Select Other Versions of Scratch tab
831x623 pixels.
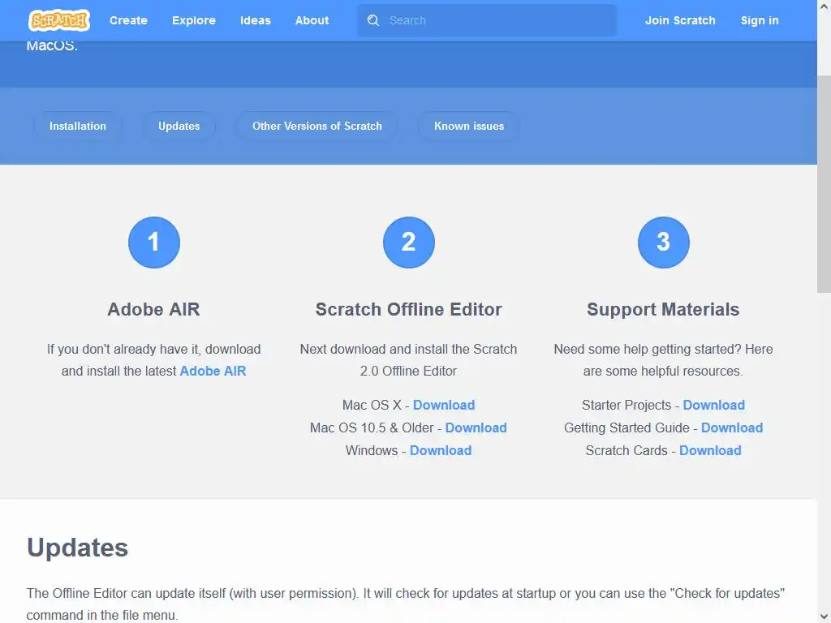[317, 126]
